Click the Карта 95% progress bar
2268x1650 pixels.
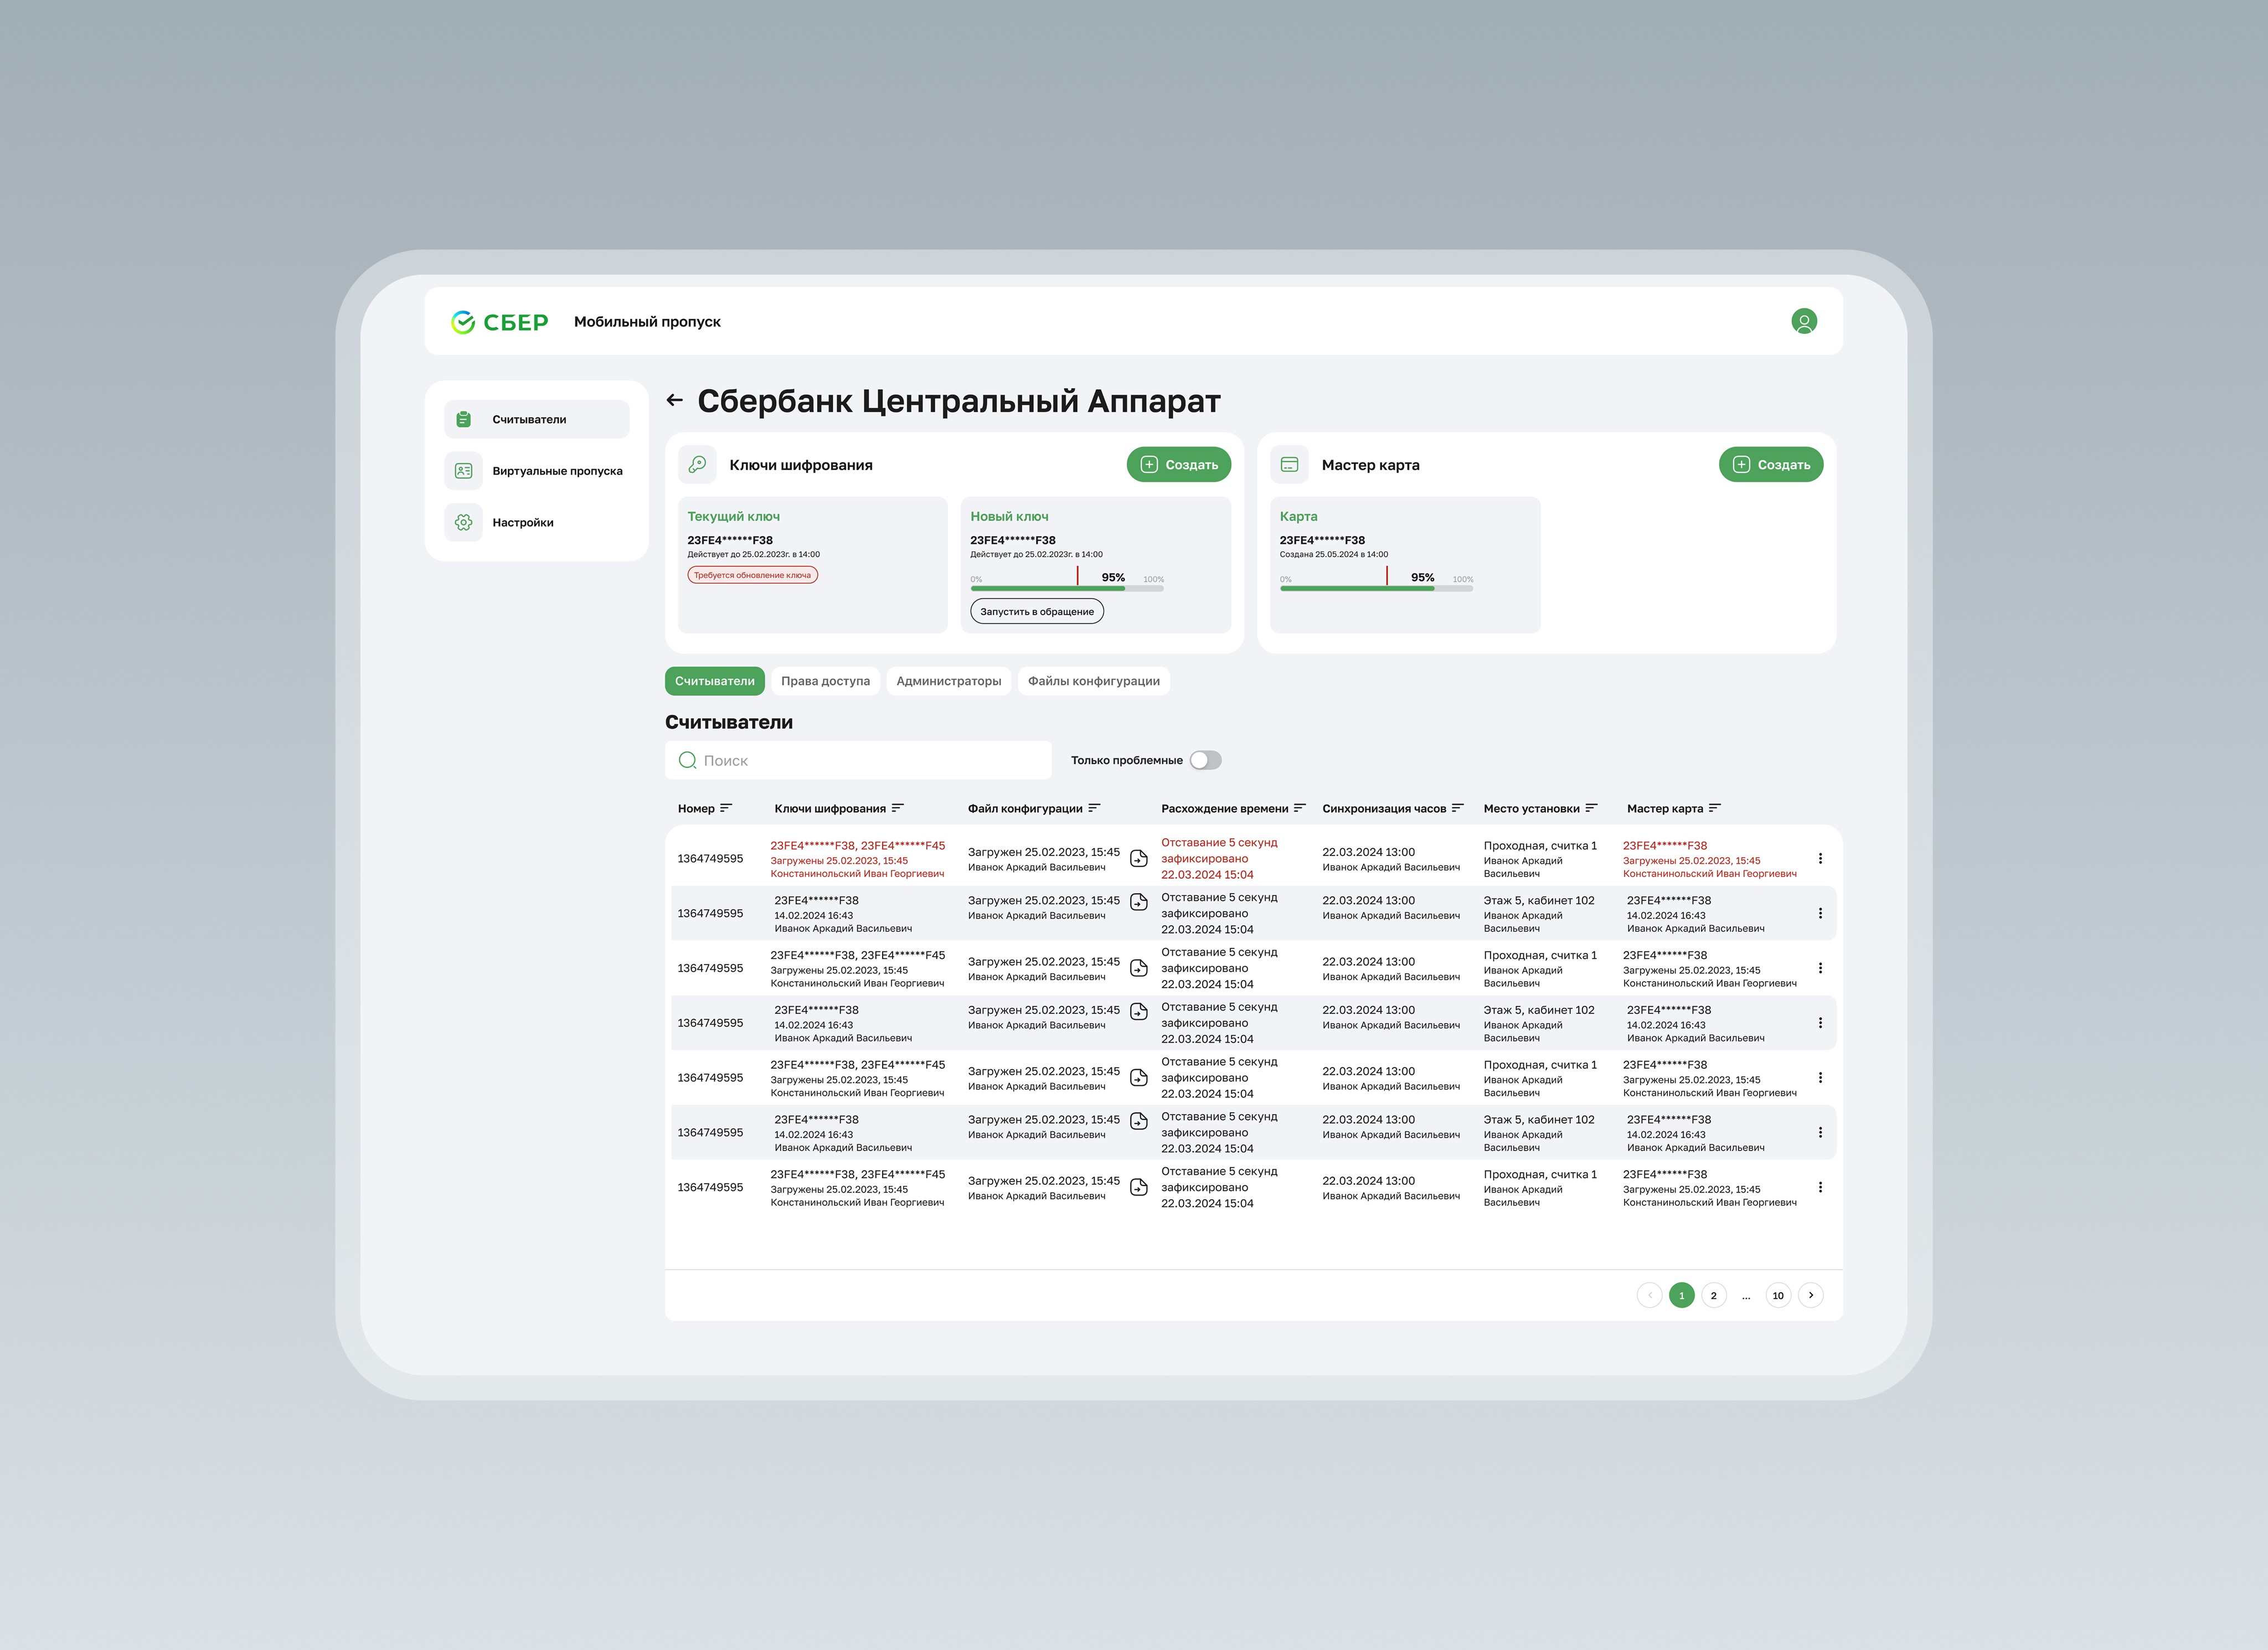point(1376,588)
